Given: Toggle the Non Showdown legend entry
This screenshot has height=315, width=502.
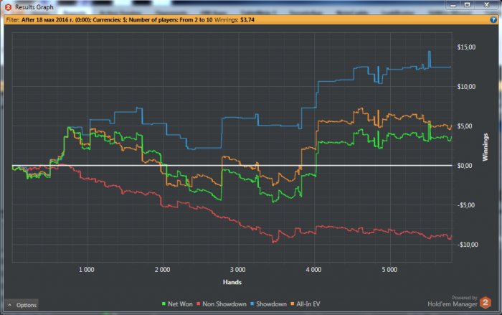Looking at the screenshot, I should pyautogui.click(x=222, y=304).
